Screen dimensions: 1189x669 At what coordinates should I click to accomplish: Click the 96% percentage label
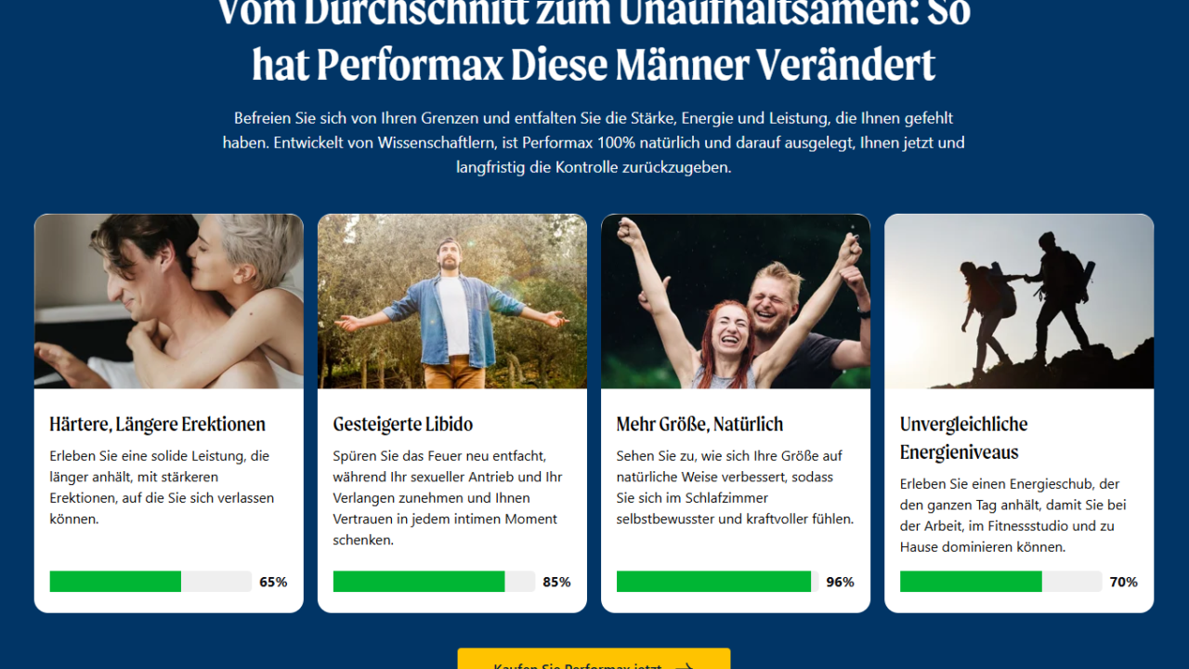point(840,583)
